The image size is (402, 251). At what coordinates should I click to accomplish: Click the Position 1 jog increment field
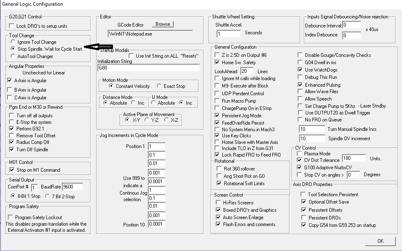[157, 146]
